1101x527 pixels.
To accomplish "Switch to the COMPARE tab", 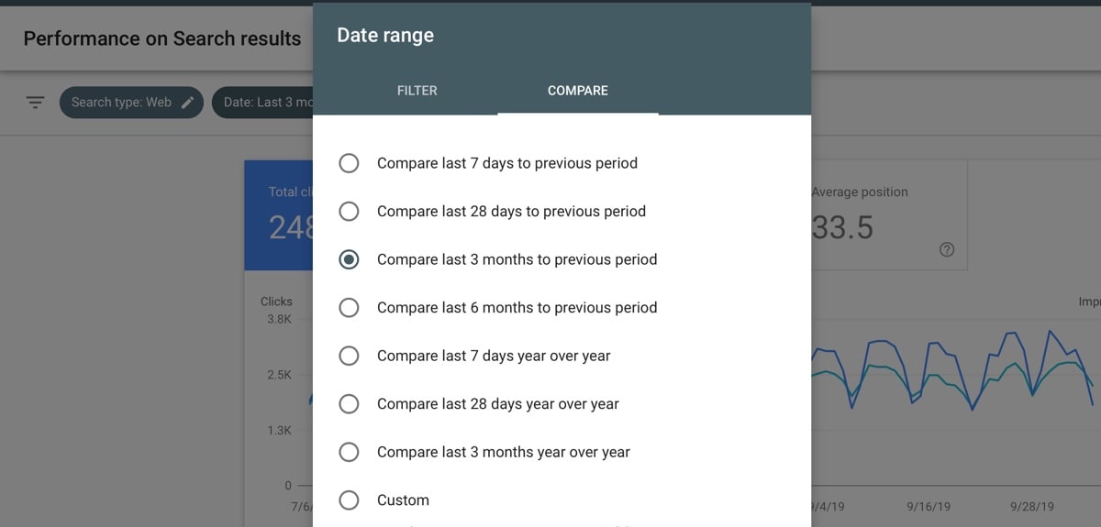I will [577, 91].
